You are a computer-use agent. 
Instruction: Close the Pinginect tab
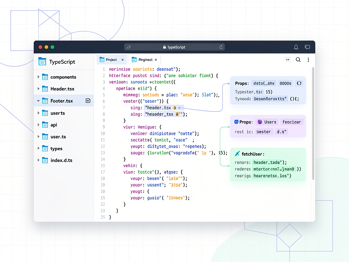click(x=156, y=60)
